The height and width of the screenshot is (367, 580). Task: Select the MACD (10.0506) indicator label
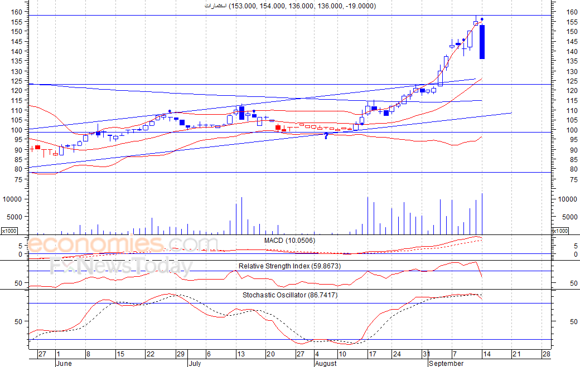click(288, 240)
